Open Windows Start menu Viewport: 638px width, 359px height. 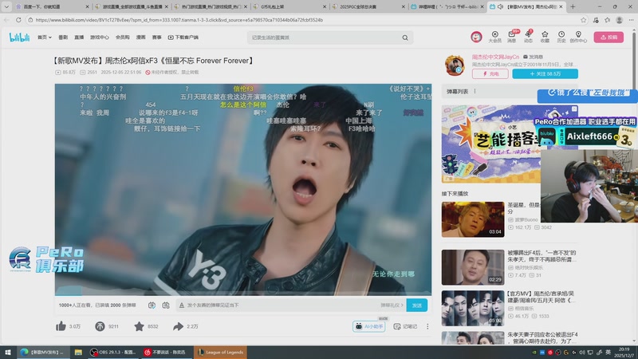point(7,352)
